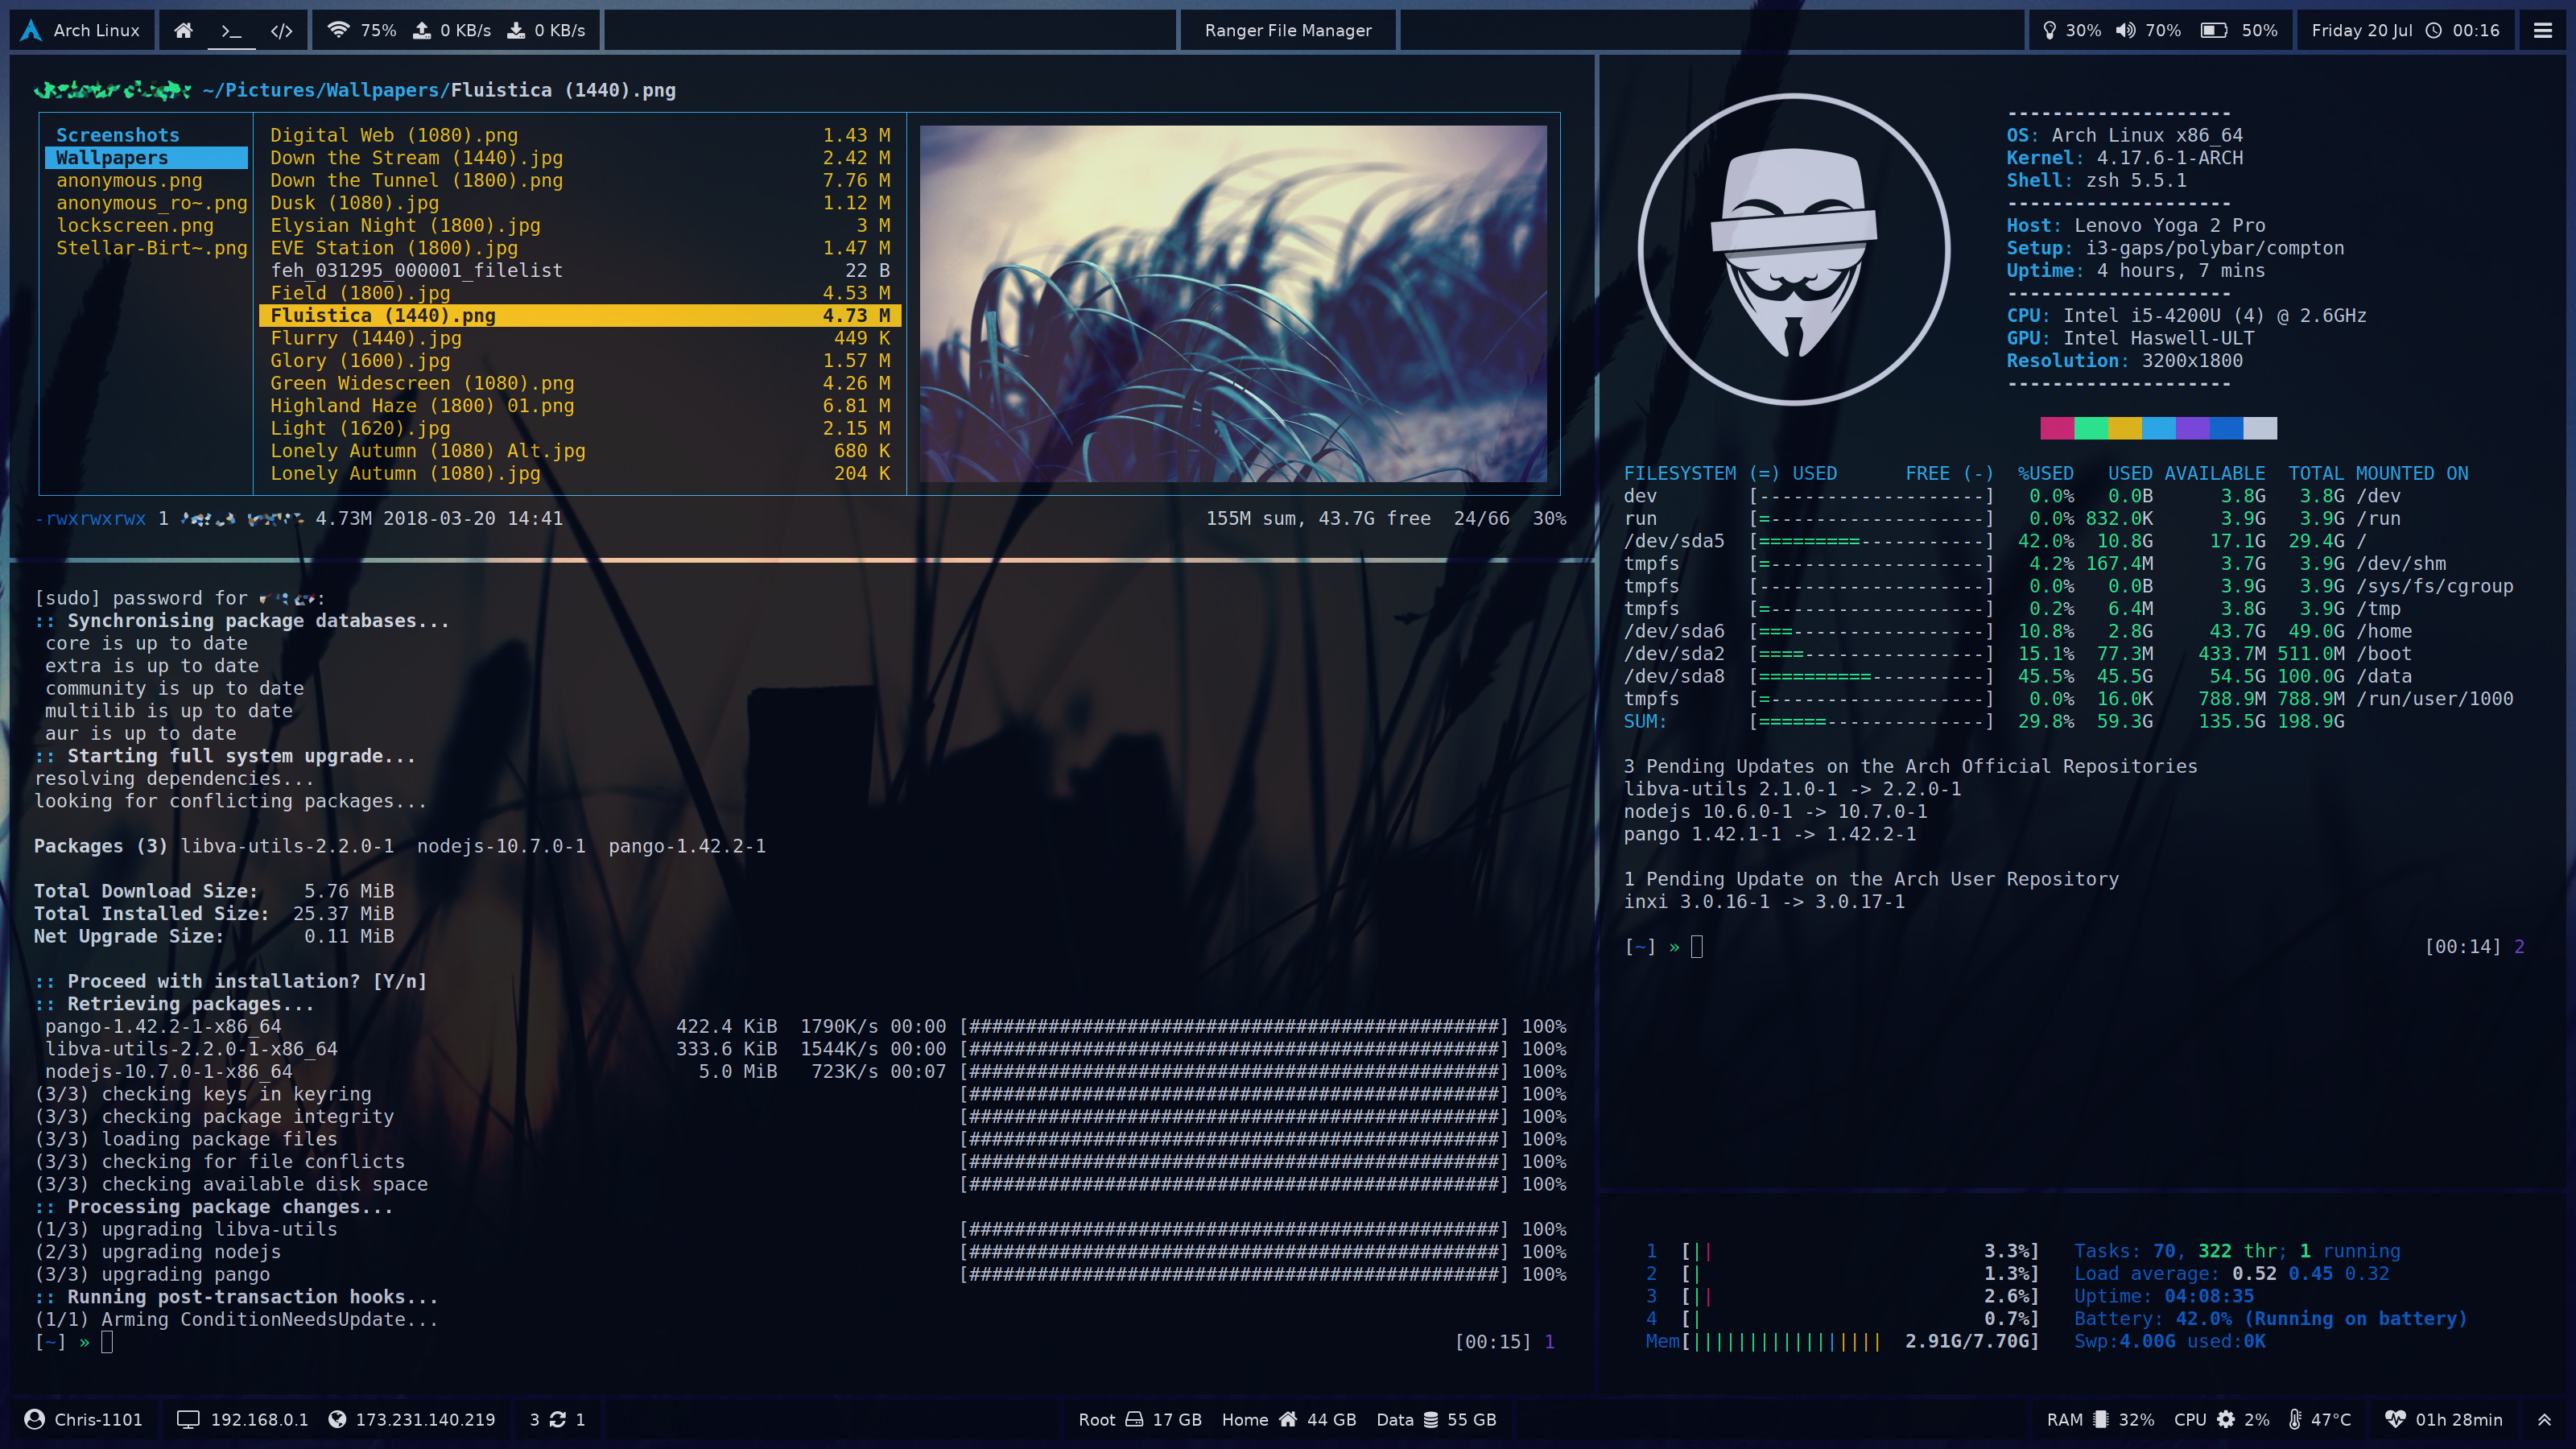Click the battery indicator icon
Screen dimensions: 2576x1449
tap(2213, 30)
